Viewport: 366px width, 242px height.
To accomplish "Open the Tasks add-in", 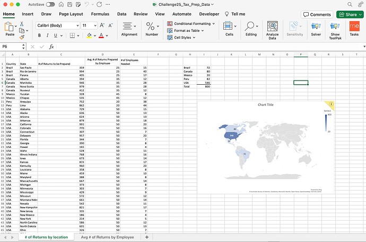I will (x=354, y=29).
